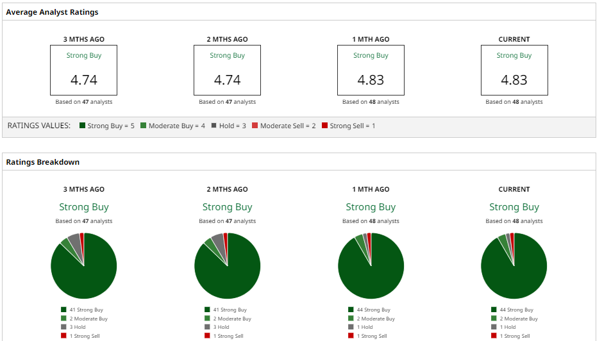
Task: Click the 2 Mths Ago pie chart
Action: pyautogui.click(x=227, y=266)
